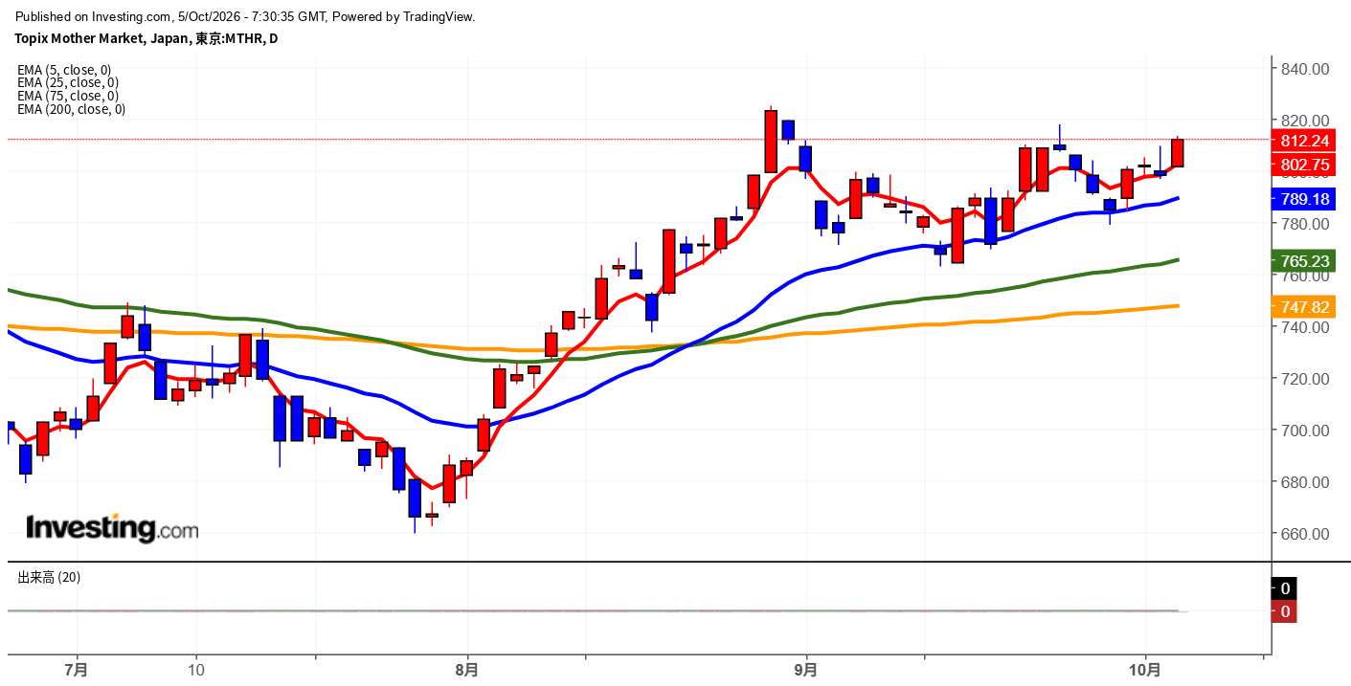1351x686 pixels.
Task: Click the red 802.75 EMA value tag
Action: pos(1304,165)
